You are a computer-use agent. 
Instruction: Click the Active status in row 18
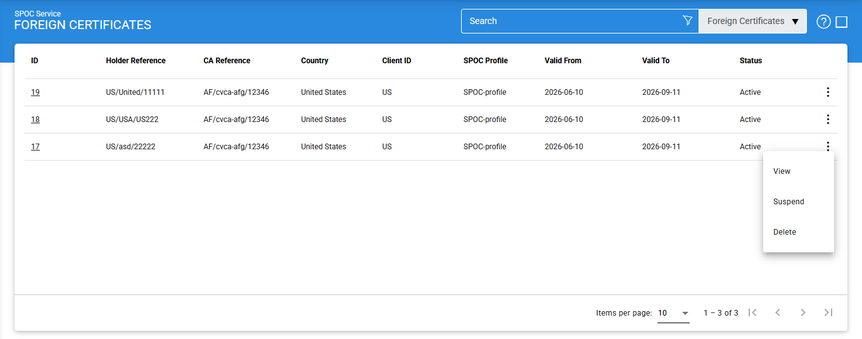(751, 120)
